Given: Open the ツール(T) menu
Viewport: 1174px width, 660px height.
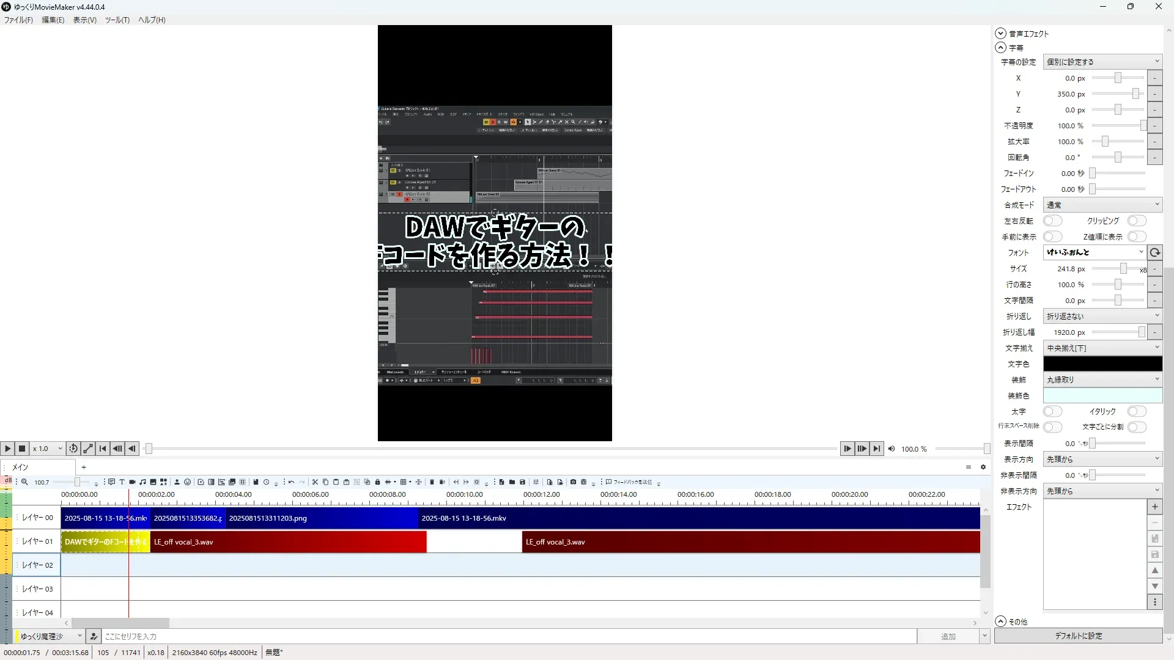Looking at the screenshot, I should coord(117,20).
